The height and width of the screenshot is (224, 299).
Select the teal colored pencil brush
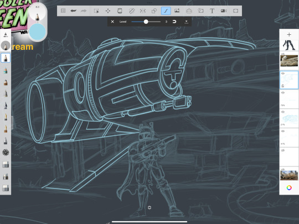6,70
